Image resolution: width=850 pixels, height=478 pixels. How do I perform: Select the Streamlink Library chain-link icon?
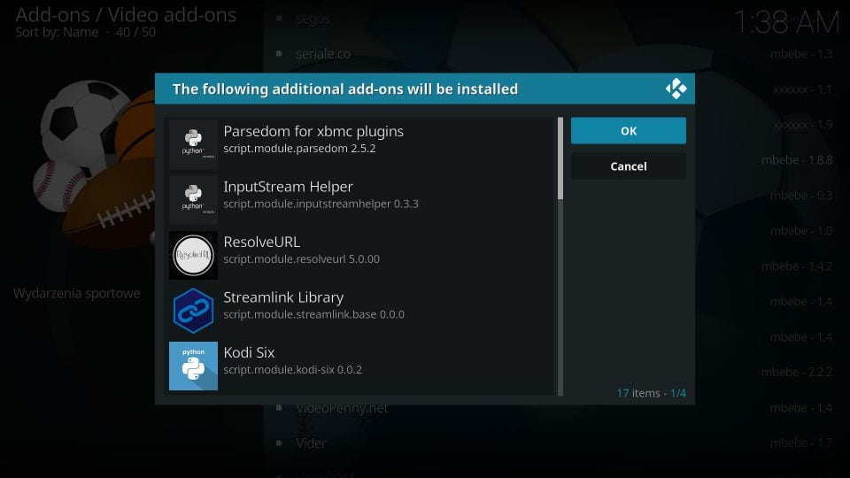(x=193, y=311)
